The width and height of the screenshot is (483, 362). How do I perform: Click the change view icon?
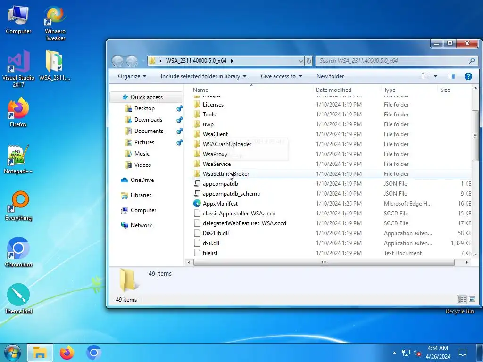tap(425, 76)
